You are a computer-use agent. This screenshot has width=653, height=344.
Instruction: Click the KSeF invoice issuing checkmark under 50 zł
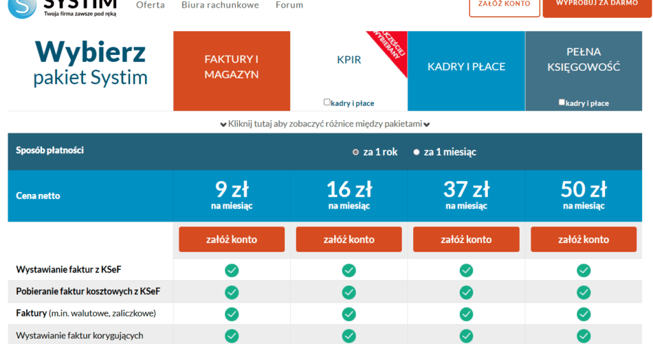pyautogui.click(x=584, y=270)
